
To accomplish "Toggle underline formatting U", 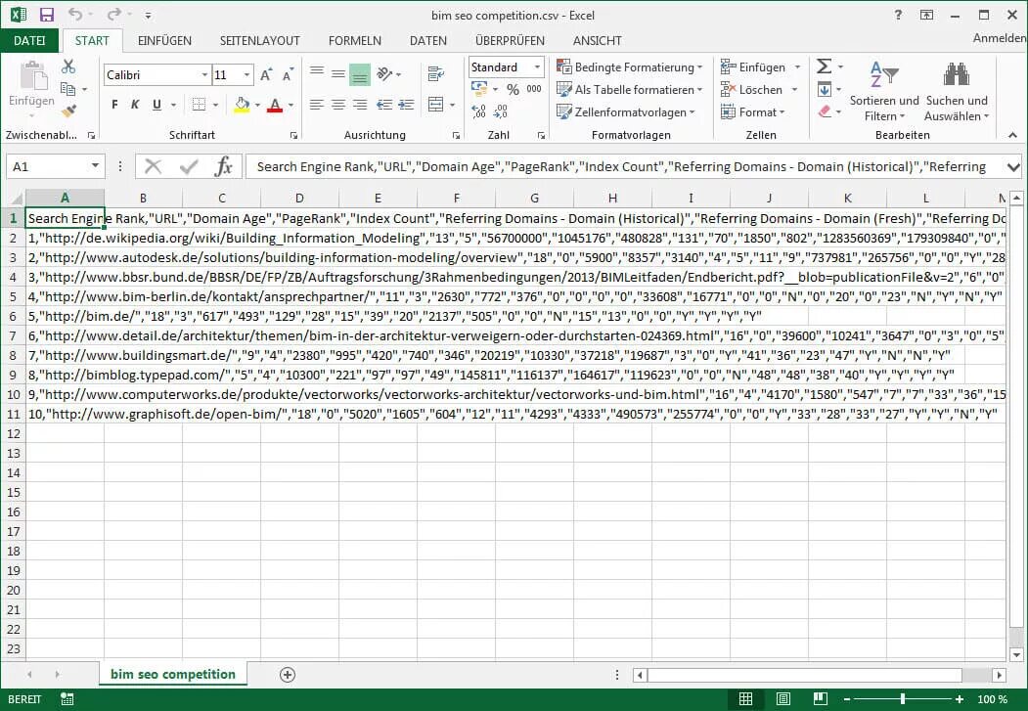I will click(x=156, y=105).
